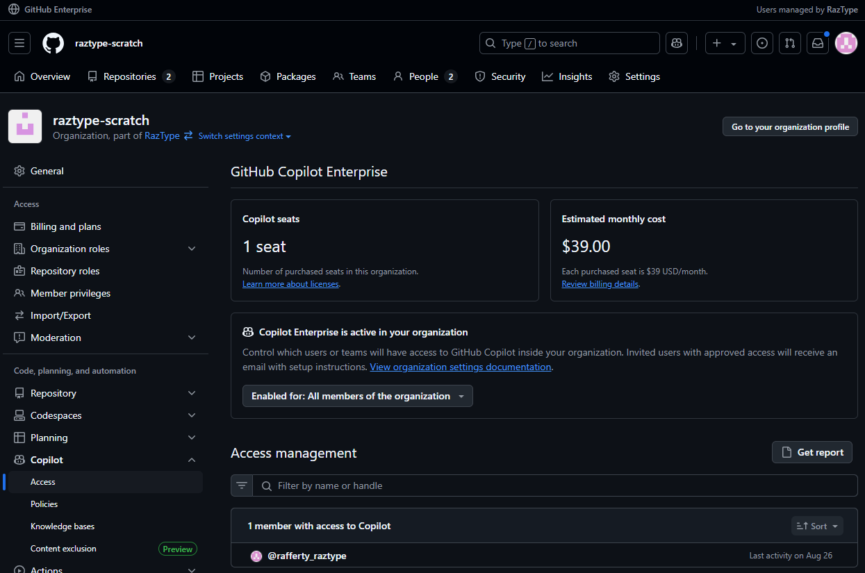Click the Filter by name or handle field
865x573 pixels.
click(556, 485)
